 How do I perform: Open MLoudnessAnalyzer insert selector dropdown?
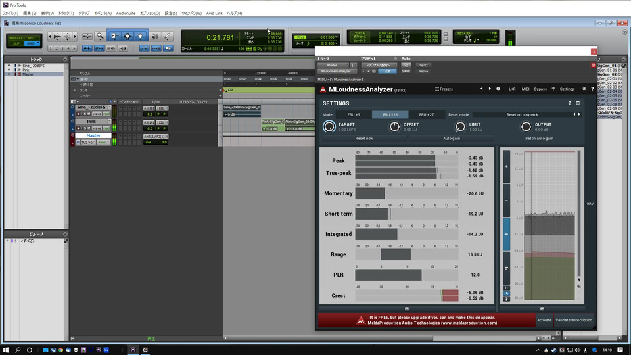337,71
